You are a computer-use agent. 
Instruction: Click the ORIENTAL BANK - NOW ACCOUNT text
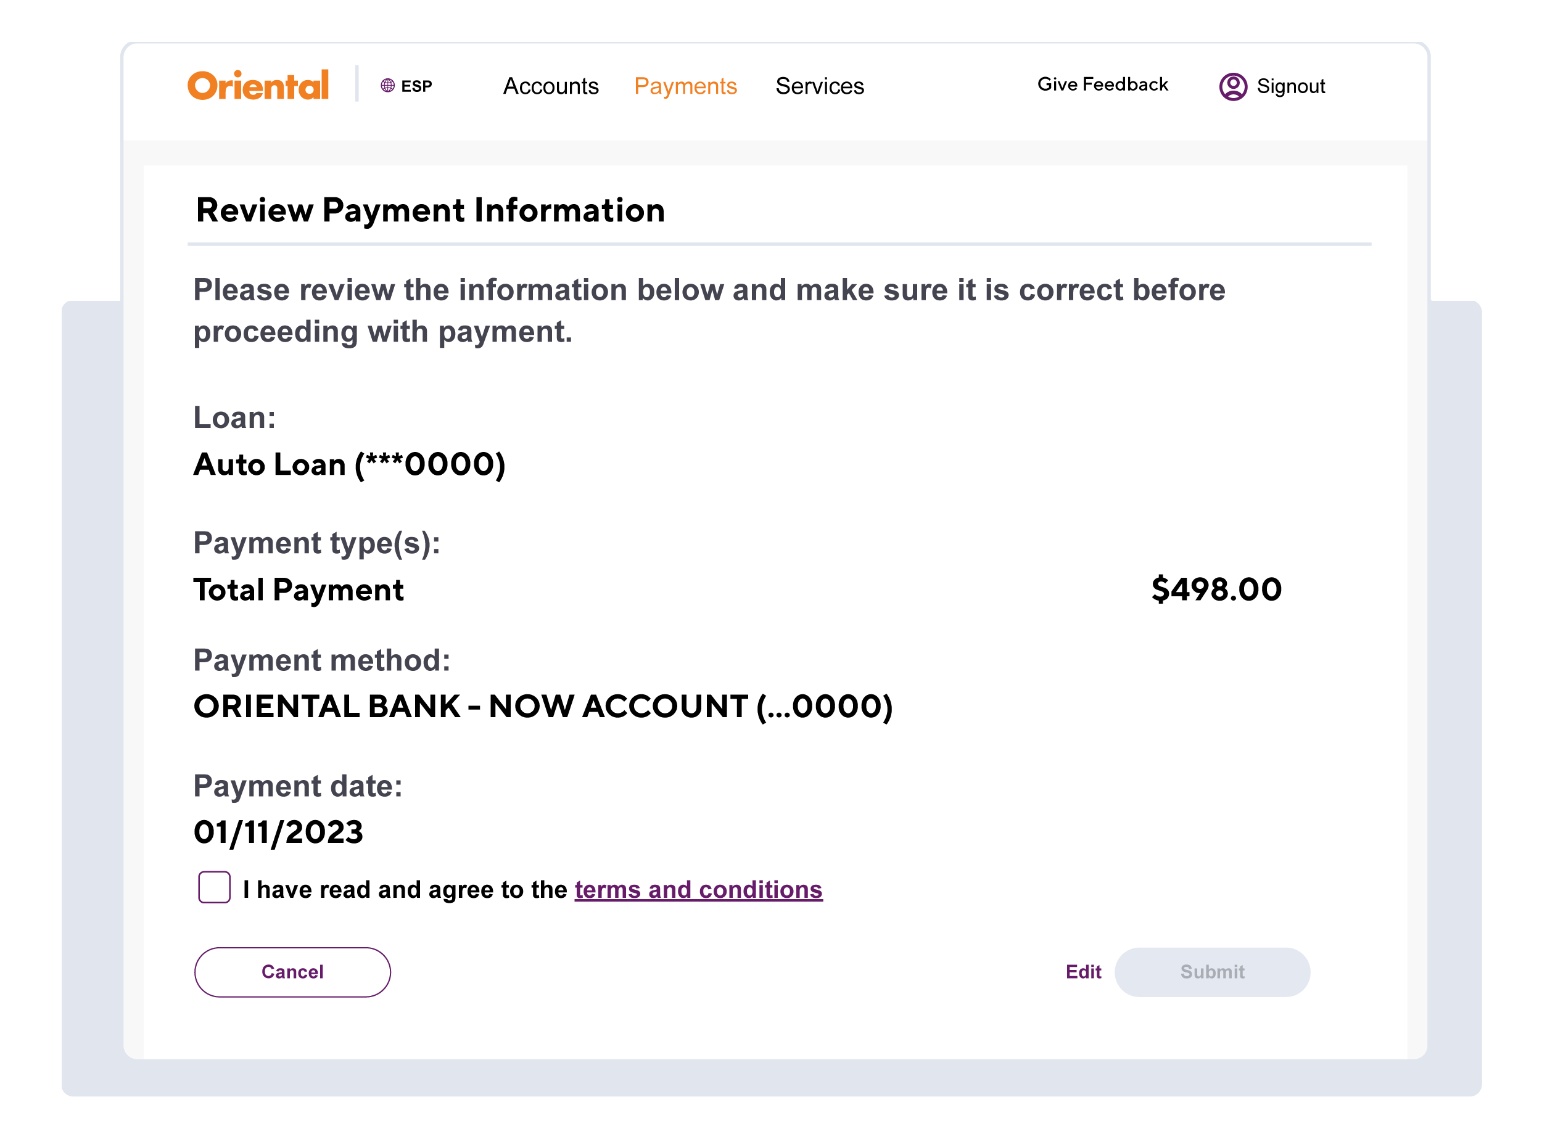coord(543,707)
